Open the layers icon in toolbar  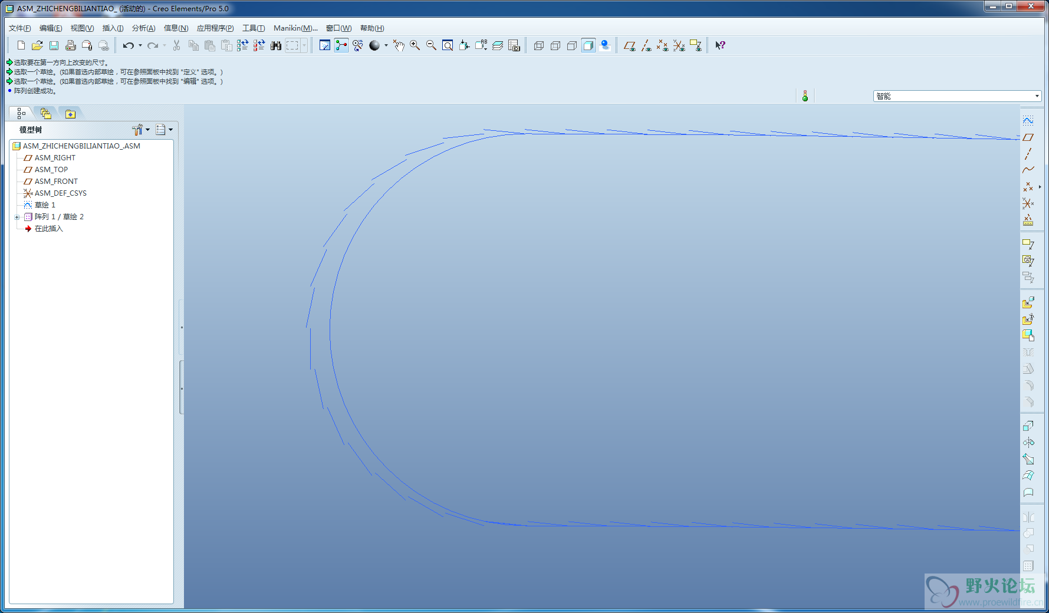pyautogui.click(x=498, y=45)
